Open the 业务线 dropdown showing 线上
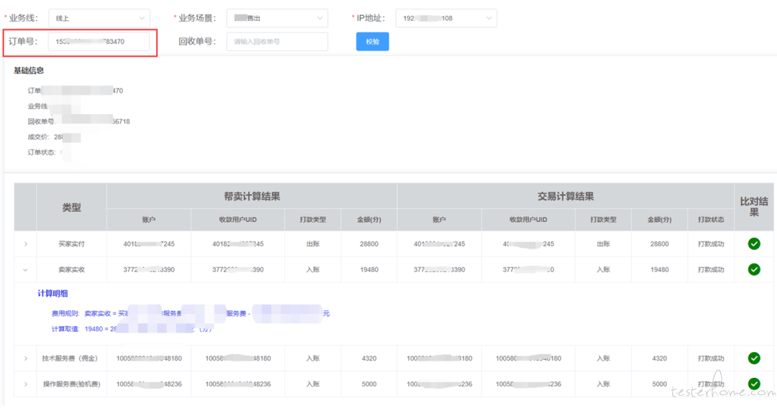 (x=99, y=18)
